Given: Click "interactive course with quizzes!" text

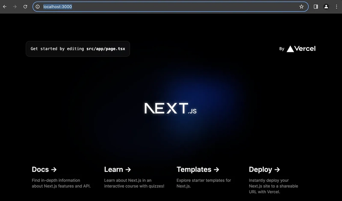Looking at the screenshot, I should pos(134,186).
